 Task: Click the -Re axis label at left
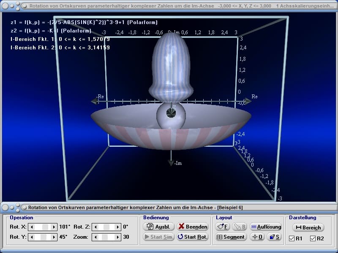coord(100,97)
